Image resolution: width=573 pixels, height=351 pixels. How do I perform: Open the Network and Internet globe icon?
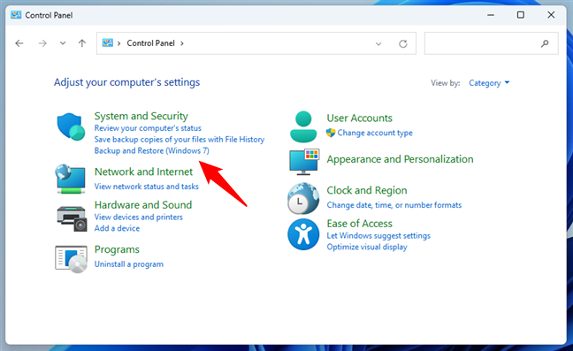click(71, 179)
